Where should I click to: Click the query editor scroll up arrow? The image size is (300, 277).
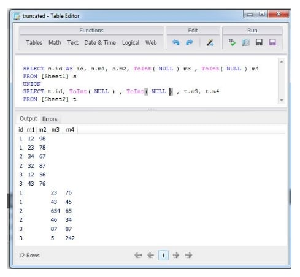pos(282,61)
